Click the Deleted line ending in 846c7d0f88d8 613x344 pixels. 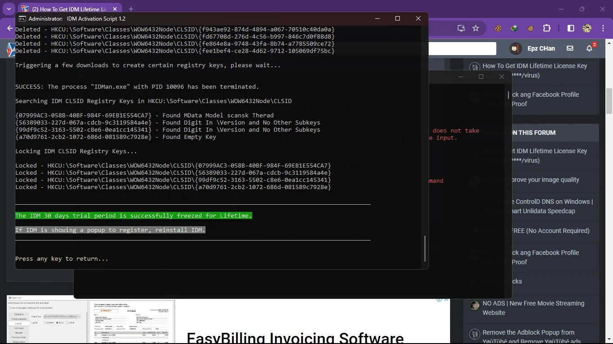coord(175,36)
